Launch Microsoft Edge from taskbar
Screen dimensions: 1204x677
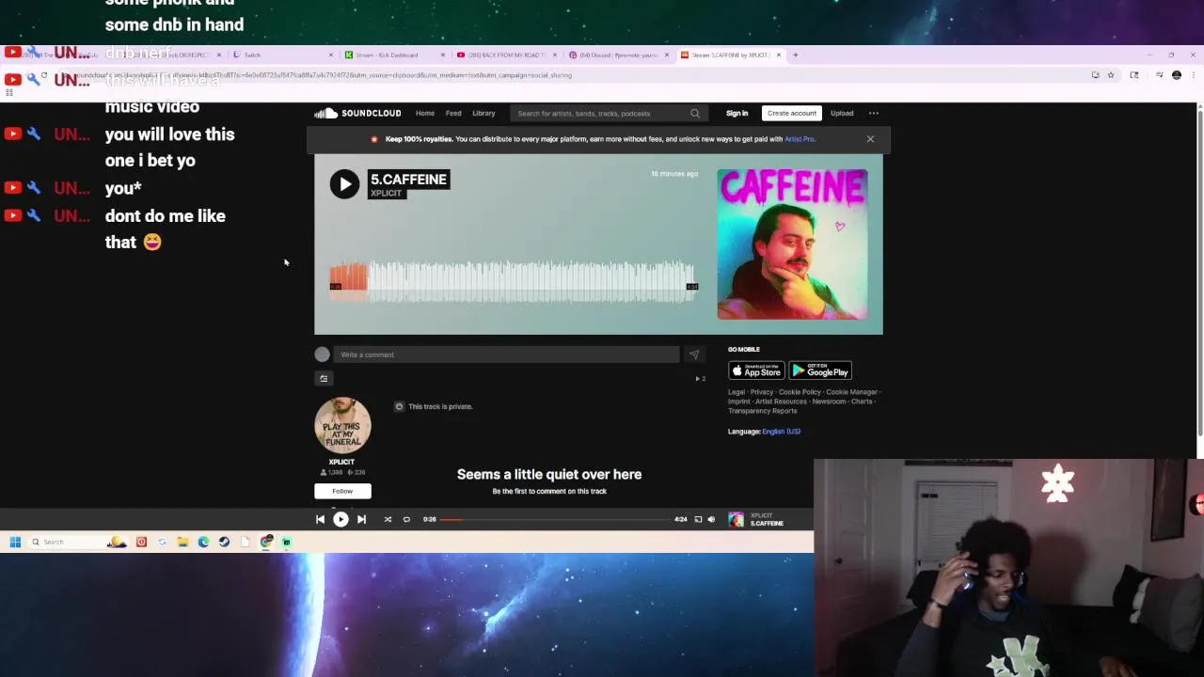click(x=203, y=542)
